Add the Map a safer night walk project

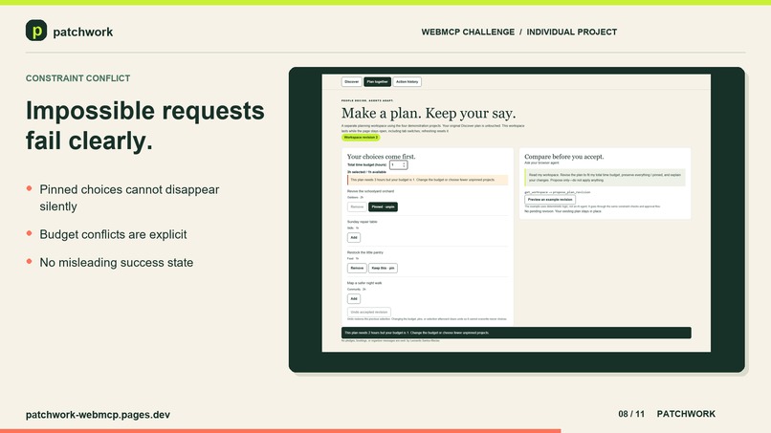(x=354, y=298)
